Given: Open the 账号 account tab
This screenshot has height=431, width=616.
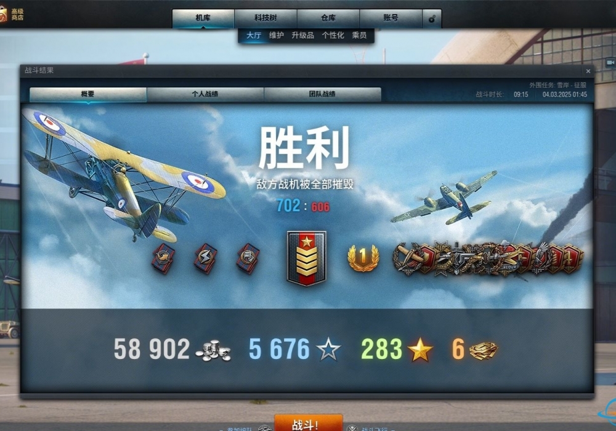Looking at the screenshot, I should pos(391,18).
